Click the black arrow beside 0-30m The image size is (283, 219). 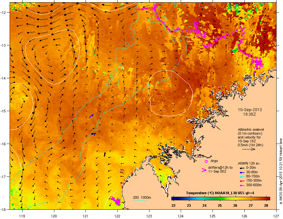242,168
